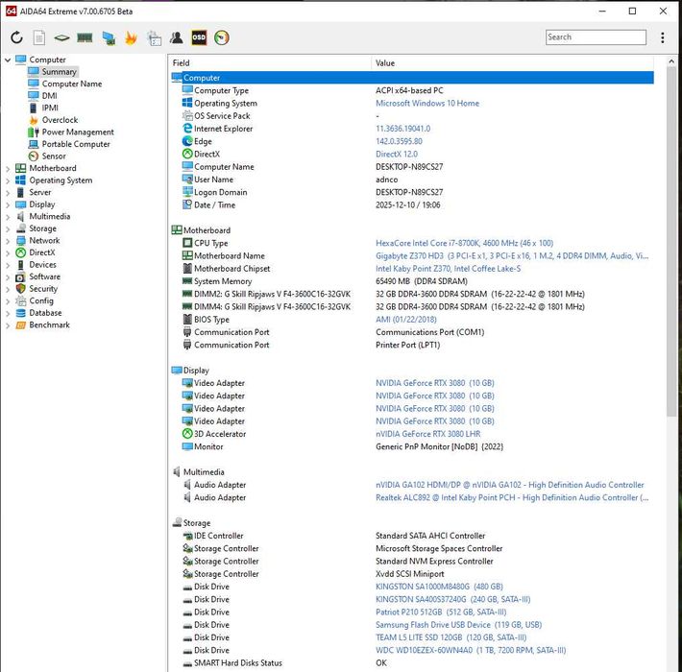Open the nVIDIA GeForce RTX 3080 LHR link
The width and height of the screenshot is (682, 672).
428,434
